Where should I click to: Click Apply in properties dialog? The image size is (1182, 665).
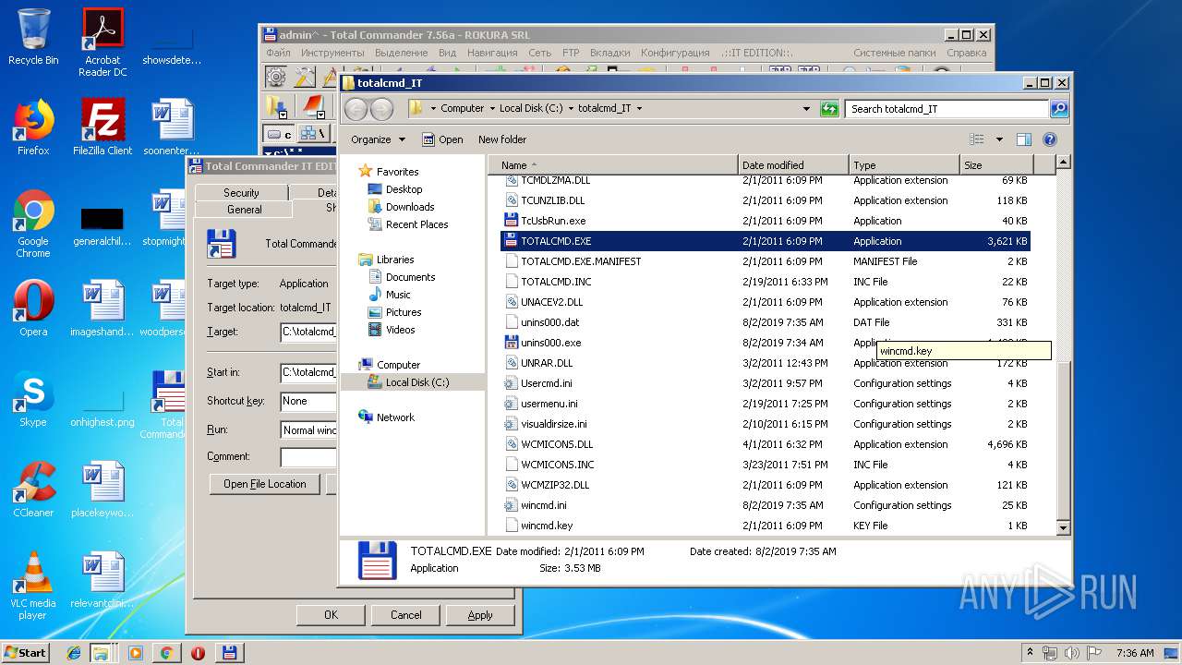click(480, 615)
